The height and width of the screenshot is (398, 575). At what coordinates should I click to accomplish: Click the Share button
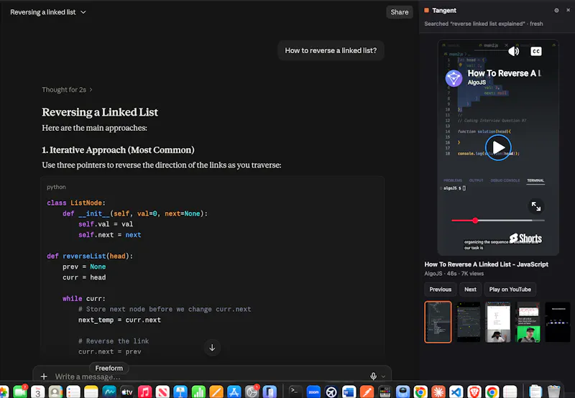pos(400,12)
